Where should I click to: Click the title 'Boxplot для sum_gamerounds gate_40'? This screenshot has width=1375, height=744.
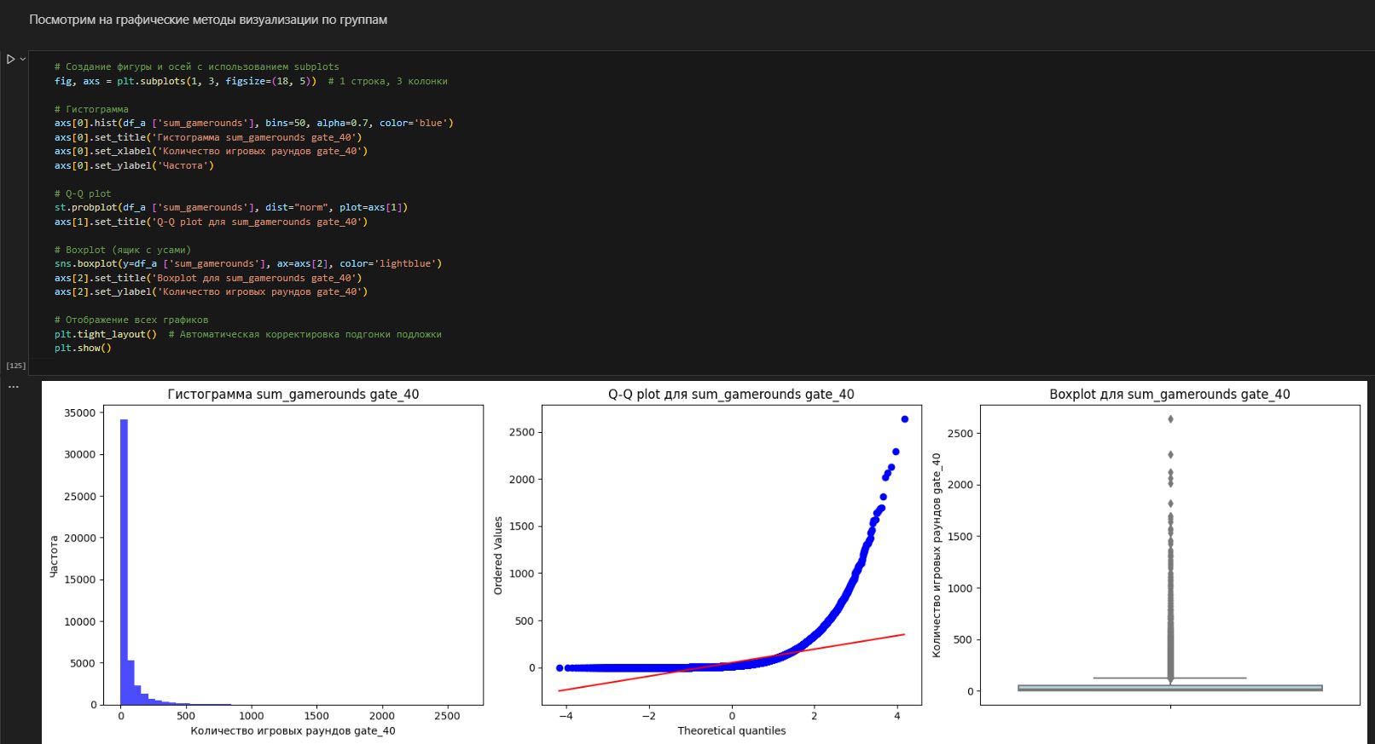click(x=1169, y=395)
